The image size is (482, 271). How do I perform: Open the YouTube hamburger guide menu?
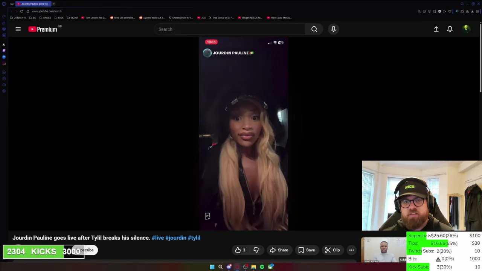tap(18, 29)
